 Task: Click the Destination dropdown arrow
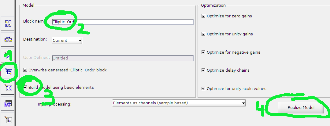pyautogui.click(x=80, y=40)
